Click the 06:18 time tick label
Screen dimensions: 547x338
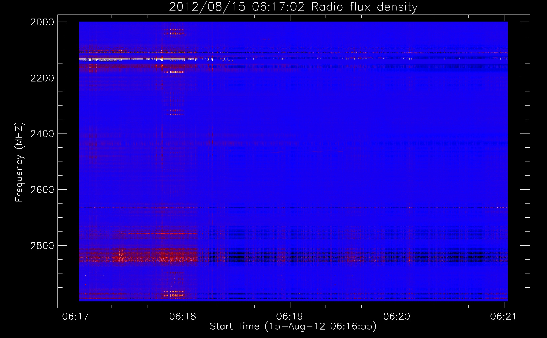point(183,316)
